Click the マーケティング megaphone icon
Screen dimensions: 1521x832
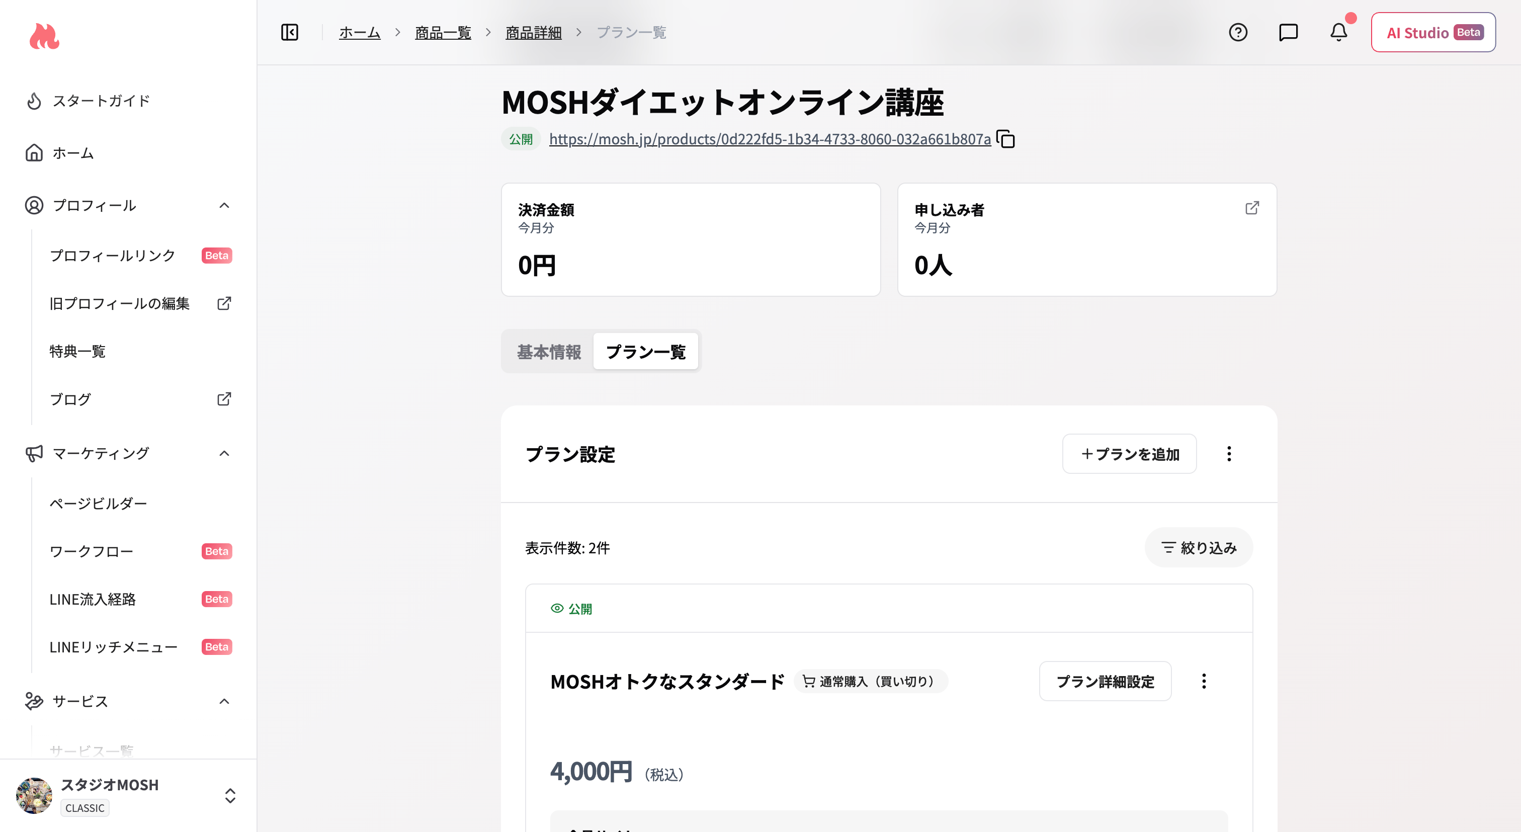coord(34,454)
